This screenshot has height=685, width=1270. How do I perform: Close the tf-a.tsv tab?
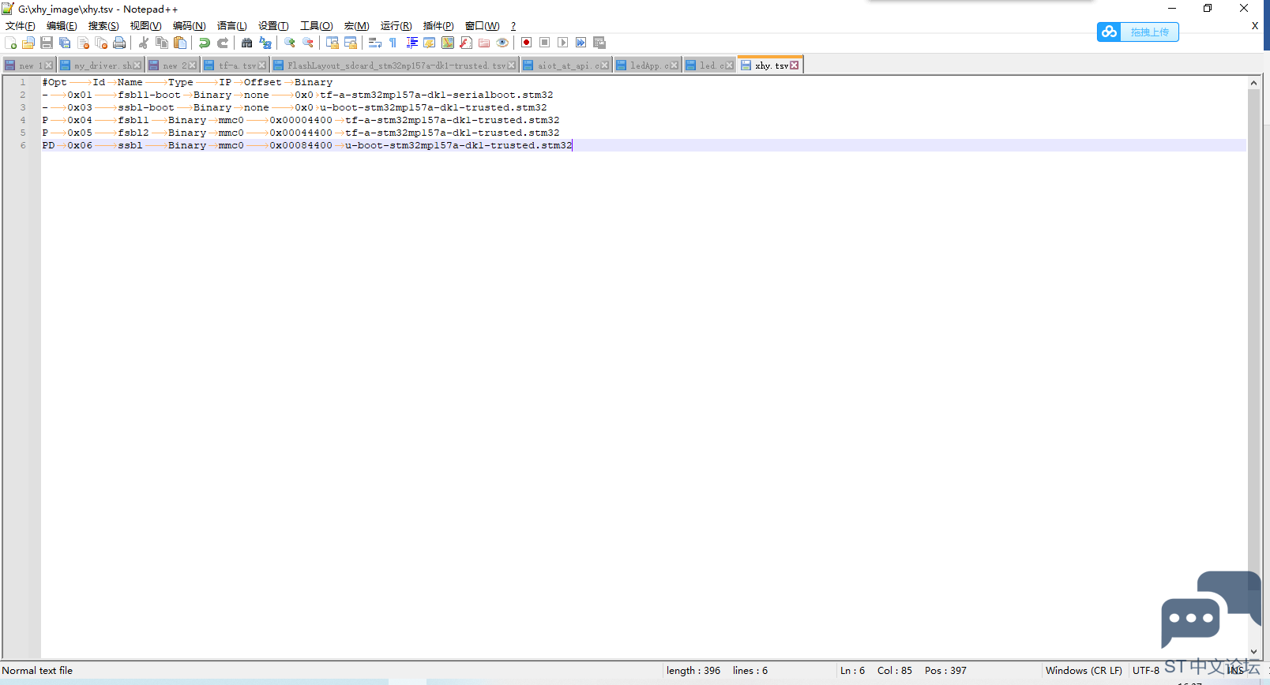[x=262, y=66]
